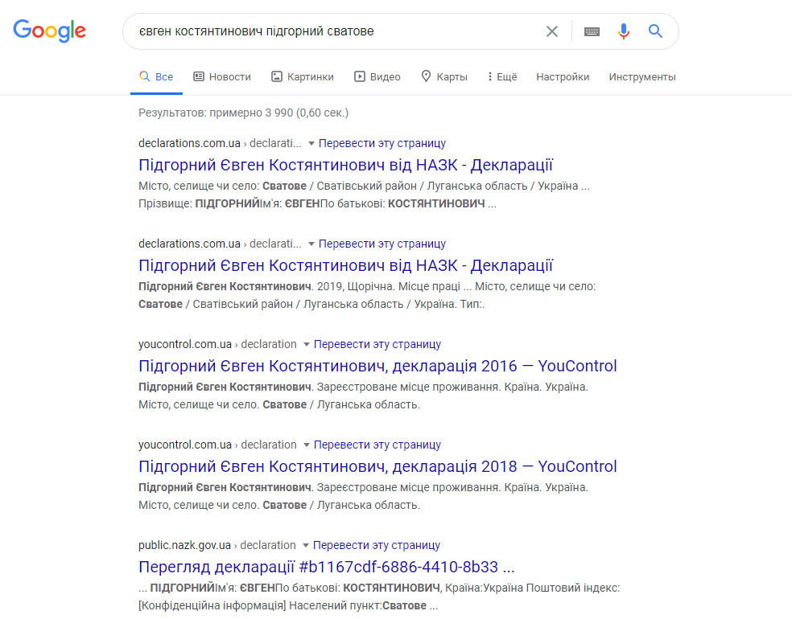This screenshot has height=619, width=792.
Task: Click Перевести эту страницу for second result
Action: (382, 244)
